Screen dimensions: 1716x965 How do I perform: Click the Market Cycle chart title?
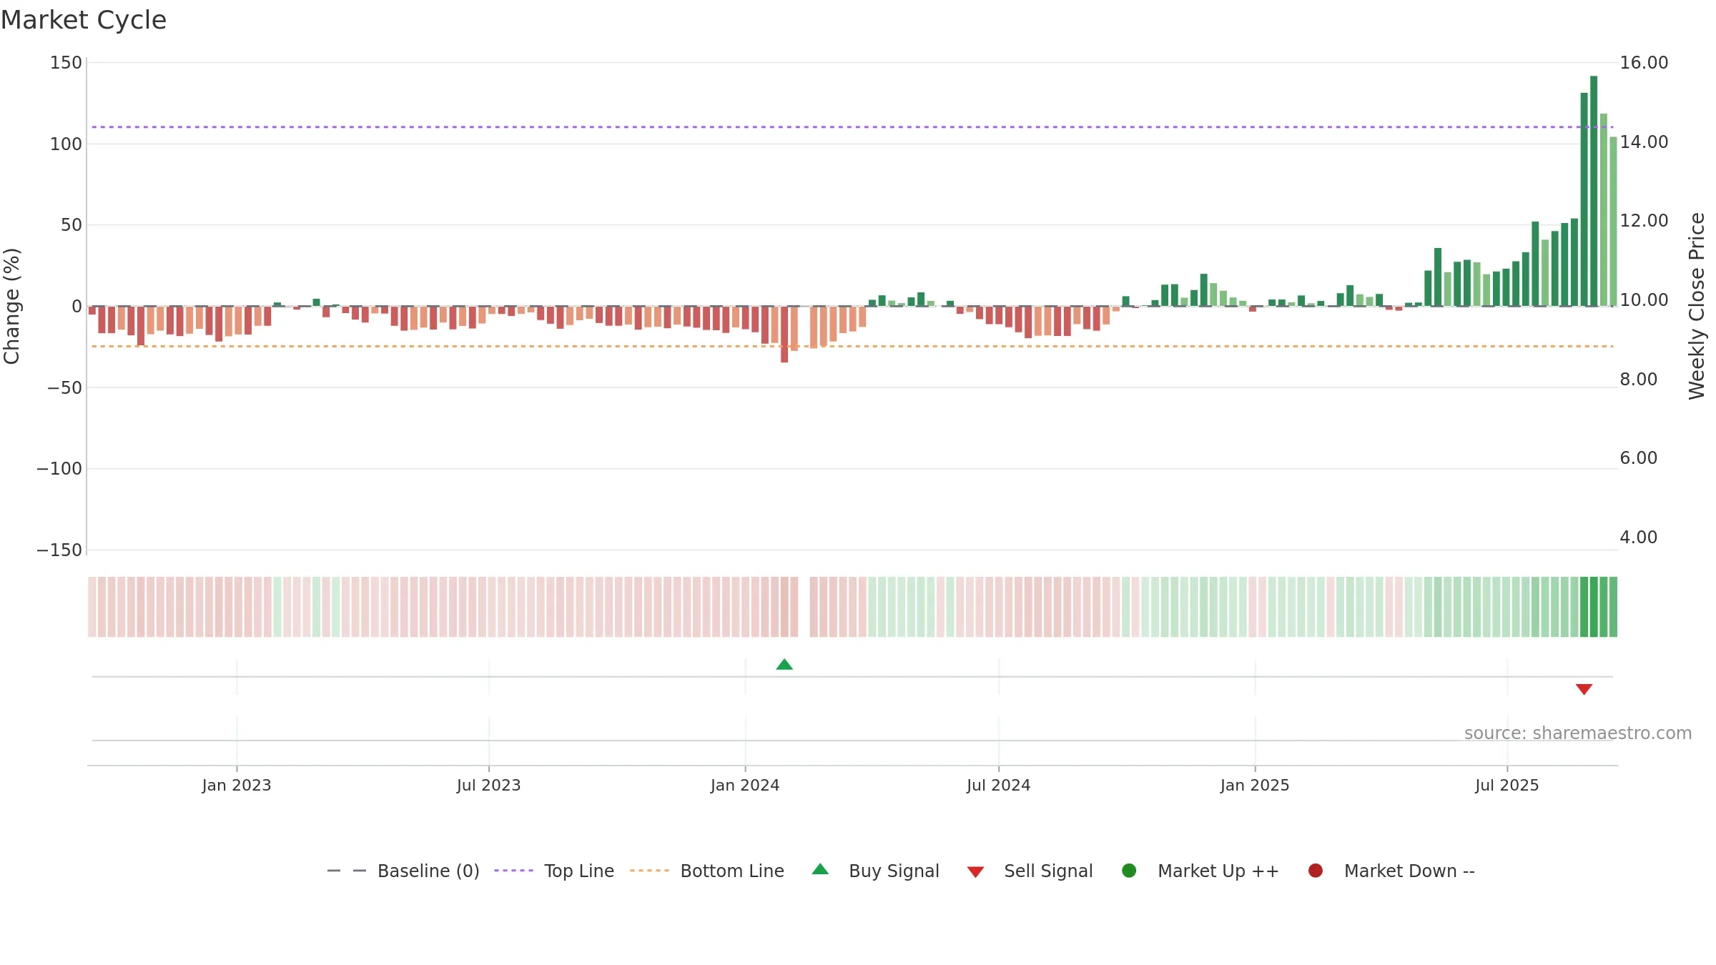tap(84, 20)
